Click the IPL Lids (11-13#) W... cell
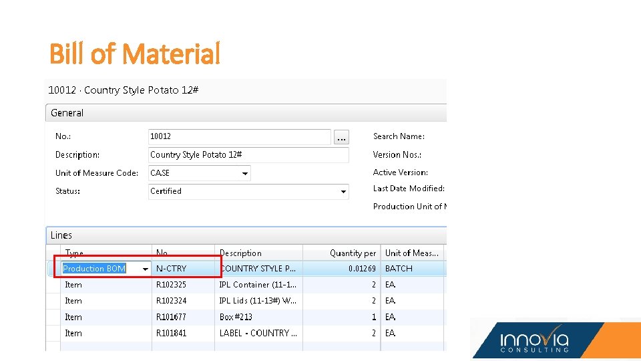 coord(259,301)
